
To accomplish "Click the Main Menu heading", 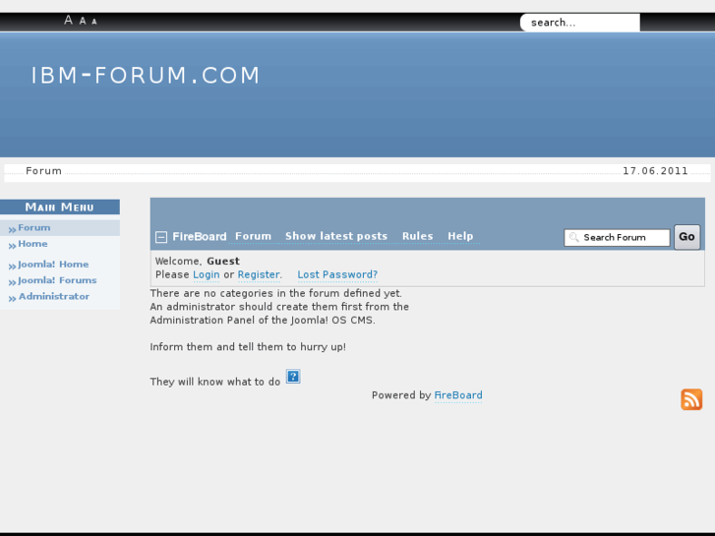I will (59, 208).
